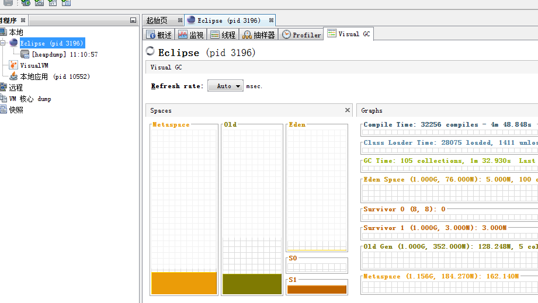Open the Profiler subtab
This screenshot has height=303, width=538.
pos(301,34)
